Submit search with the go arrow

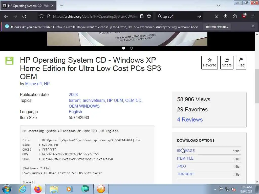[x=199, y=16]
